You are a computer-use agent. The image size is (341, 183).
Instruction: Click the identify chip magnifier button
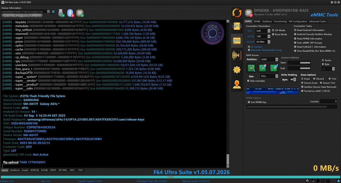[251, 68]
